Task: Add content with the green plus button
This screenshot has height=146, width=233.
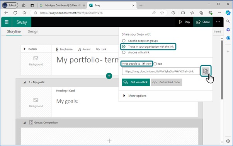Action: click(109, 76)
